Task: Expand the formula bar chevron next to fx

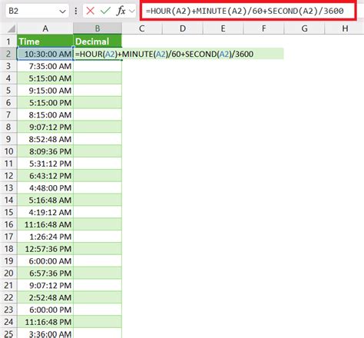Action: point(132,11)
